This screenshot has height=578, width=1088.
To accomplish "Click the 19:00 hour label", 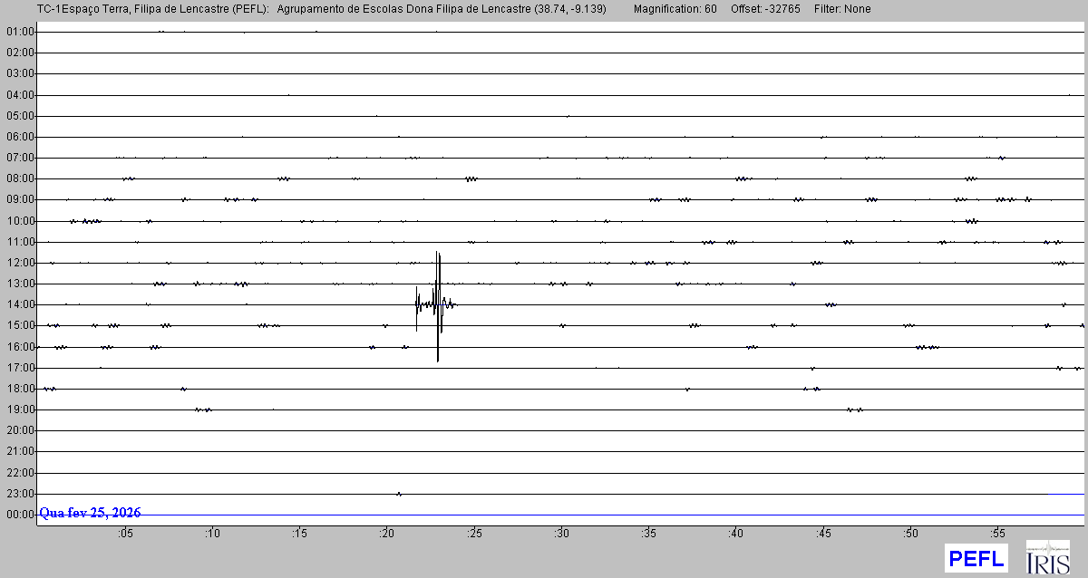I will (x=19, y=409).
